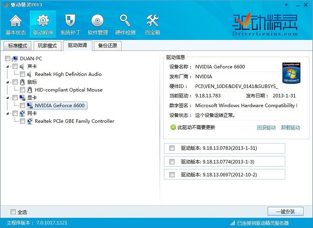Select Realtek PCIe GBE Family Controller item

pos(74,121)
